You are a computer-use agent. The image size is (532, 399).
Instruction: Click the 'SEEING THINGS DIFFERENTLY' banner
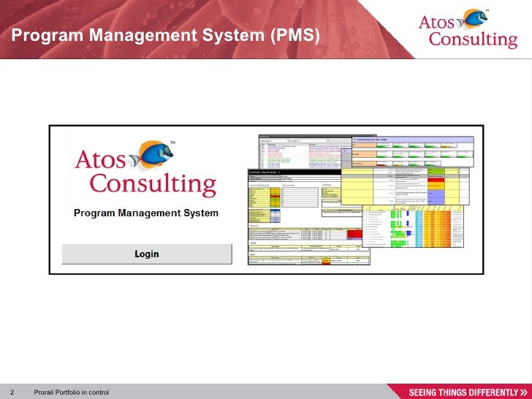click(468, 392)
